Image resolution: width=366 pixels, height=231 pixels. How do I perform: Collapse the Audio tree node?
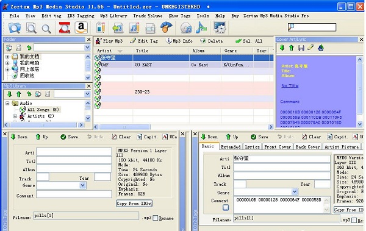click(x=7, y=103)
